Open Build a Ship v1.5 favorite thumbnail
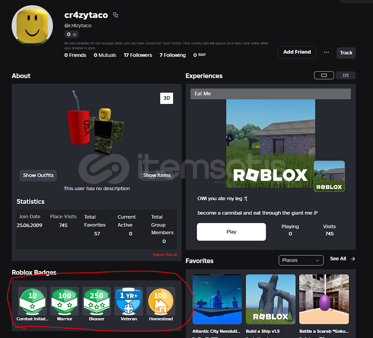This screenshot has width=373, height=338. [270, 299]
